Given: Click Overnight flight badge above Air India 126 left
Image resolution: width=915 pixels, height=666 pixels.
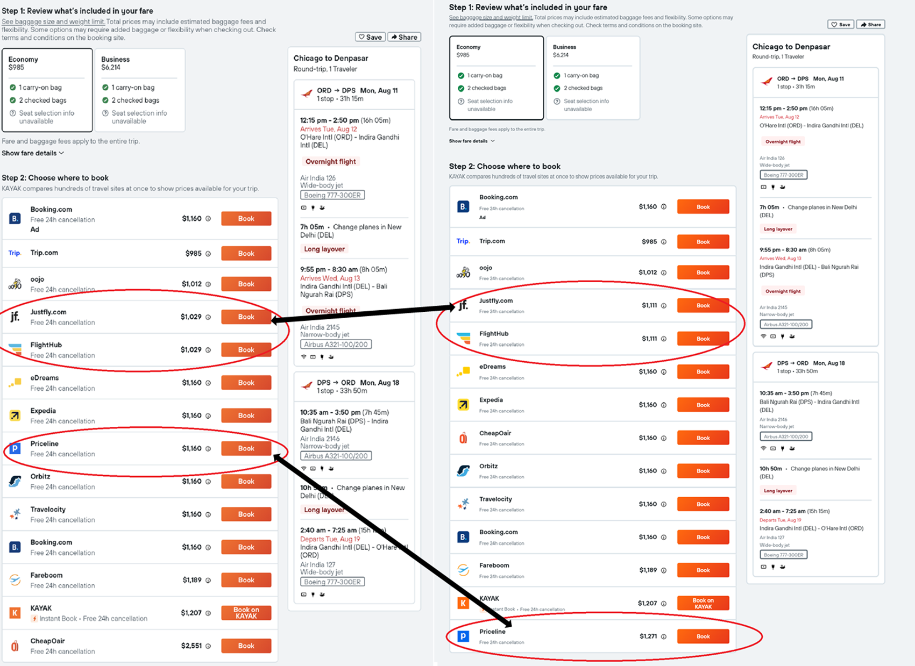Looking at the screenshot, I should (x=330, y=162).
